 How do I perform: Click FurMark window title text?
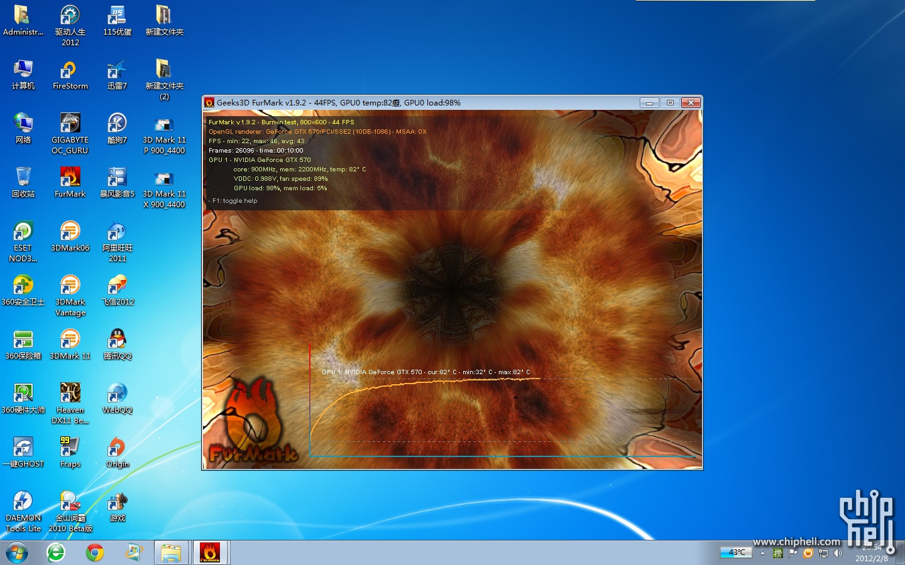click(x=339, y=103)
